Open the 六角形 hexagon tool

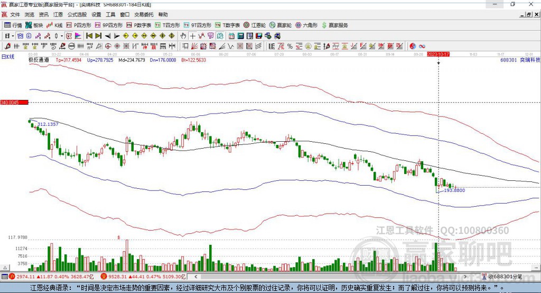[306, 25]
